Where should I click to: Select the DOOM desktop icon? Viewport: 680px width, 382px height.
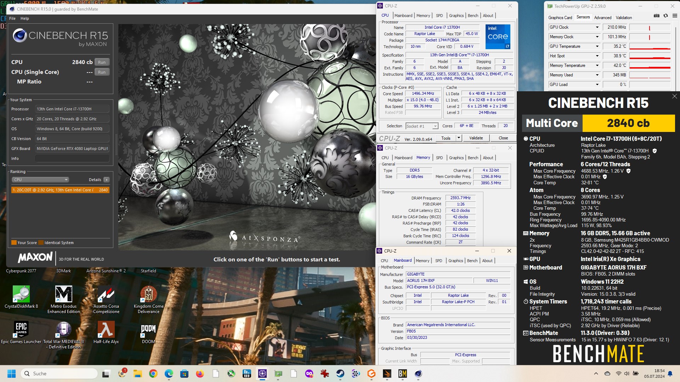(149, 332)
